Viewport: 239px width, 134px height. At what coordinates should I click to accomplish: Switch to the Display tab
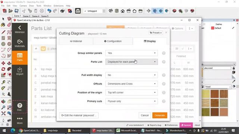click(150, 41)
